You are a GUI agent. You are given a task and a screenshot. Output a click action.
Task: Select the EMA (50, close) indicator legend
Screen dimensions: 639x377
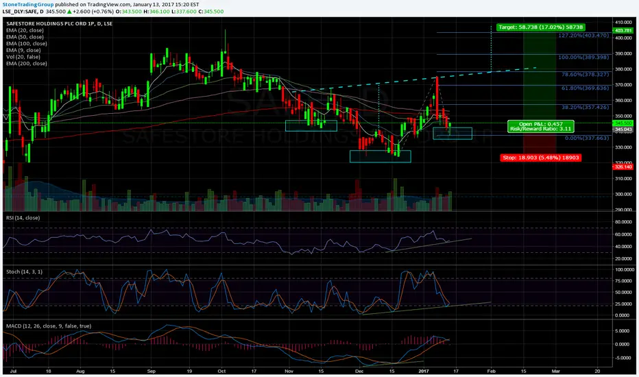tap(25, 37)
